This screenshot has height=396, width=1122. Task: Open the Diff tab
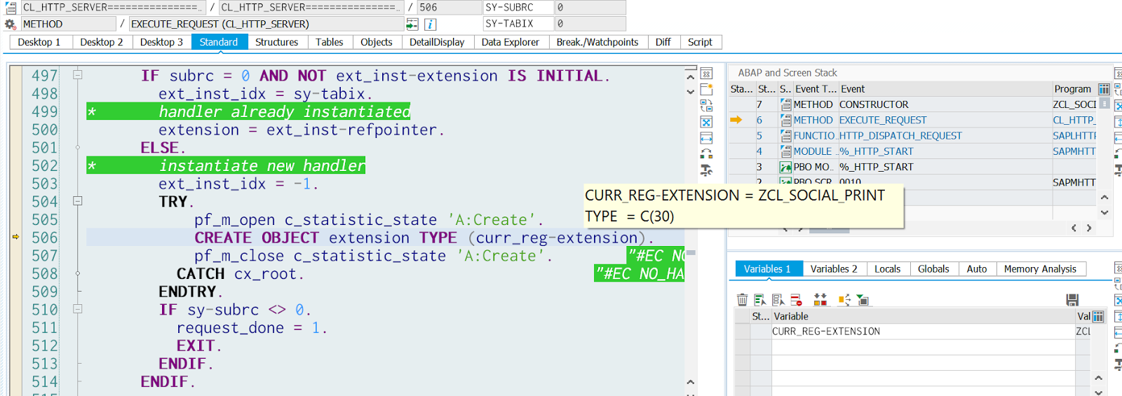(x=663, y=42)
